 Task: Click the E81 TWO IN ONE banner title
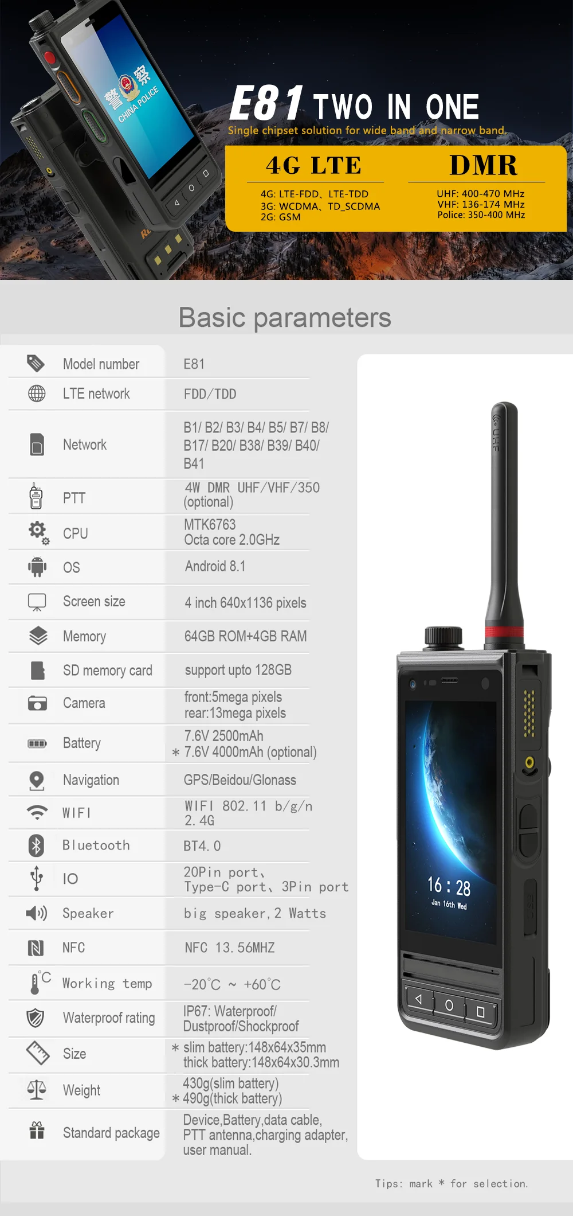(354, 104)
